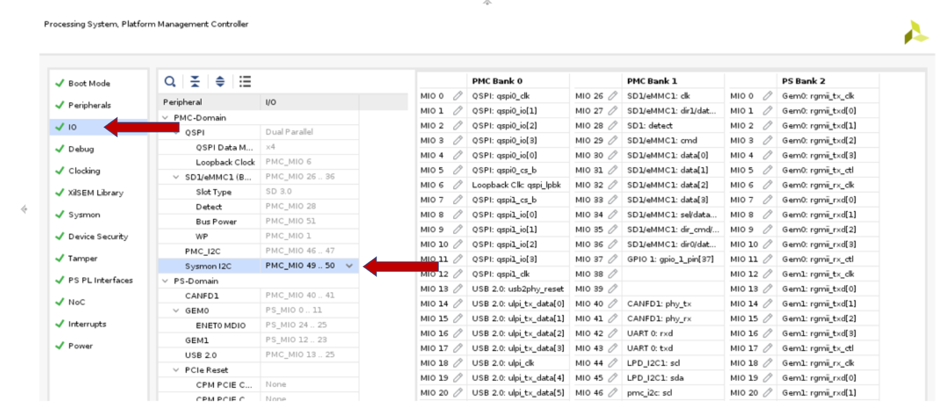Click the search magnifier icon in peripheral toolbar
The width and height of the screenshot is (940, 403).
[x=170, y=82]
